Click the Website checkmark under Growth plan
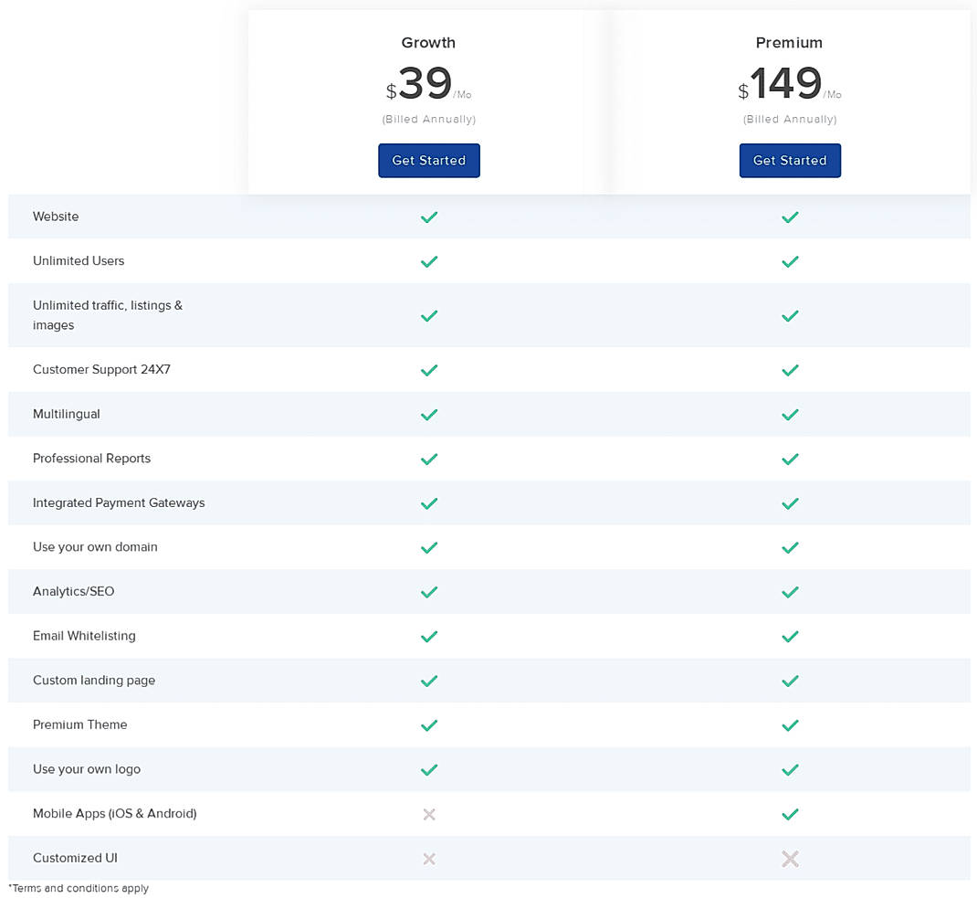The height and width of the screenshot is (898, 977). point(428,217)
